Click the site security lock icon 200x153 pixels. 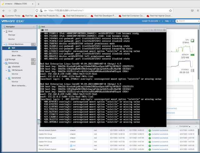41,11
